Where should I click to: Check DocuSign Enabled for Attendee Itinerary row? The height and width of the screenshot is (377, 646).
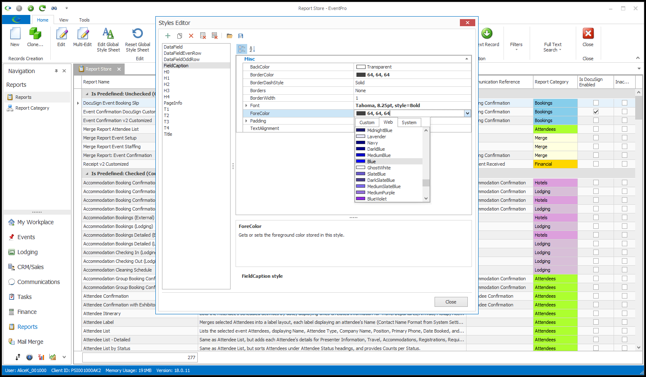596,313
